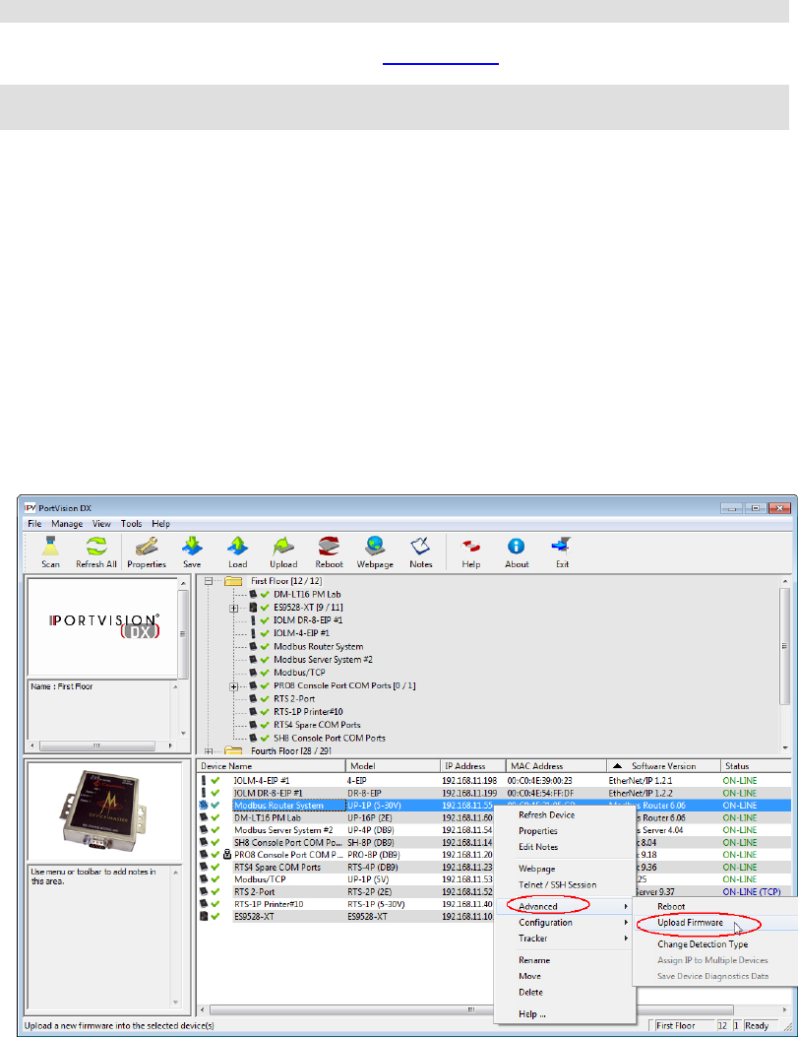Sort by the Software Version column header
This screenshot has height=1037, width=798.
663,766
